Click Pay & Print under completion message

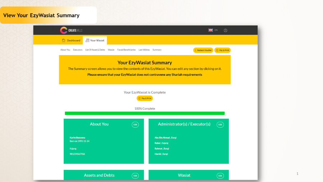pyautogui.click(x=145, y=99)
